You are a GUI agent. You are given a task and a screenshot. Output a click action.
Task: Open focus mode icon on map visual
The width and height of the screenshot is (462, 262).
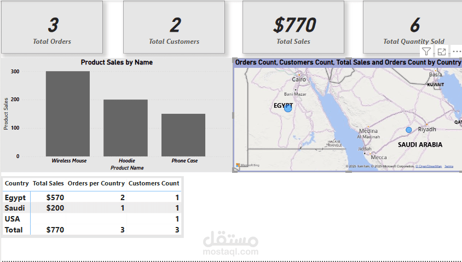[x=442, y=52]
